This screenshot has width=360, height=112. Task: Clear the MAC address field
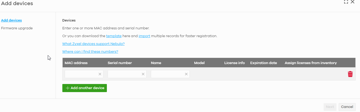100,74
